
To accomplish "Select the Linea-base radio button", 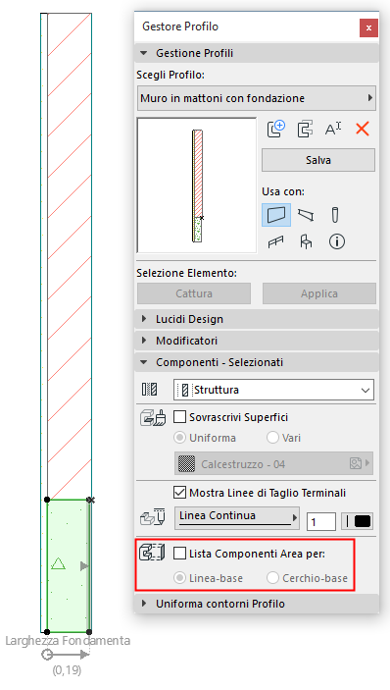I will point(179,578).
